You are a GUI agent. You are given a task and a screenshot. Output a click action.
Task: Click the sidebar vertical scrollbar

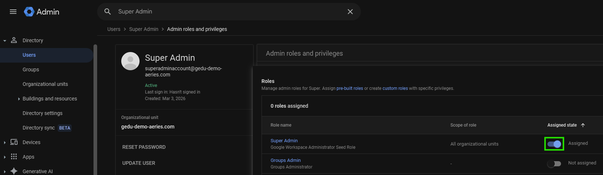[95, 110]
